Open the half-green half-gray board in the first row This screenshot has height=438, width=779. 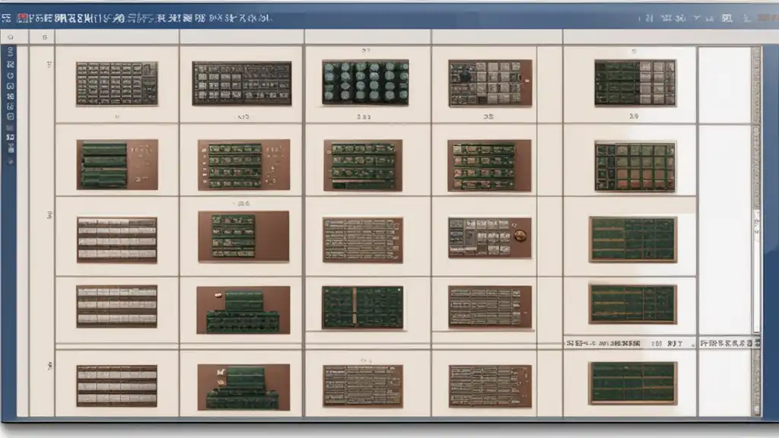coord(635,83)
